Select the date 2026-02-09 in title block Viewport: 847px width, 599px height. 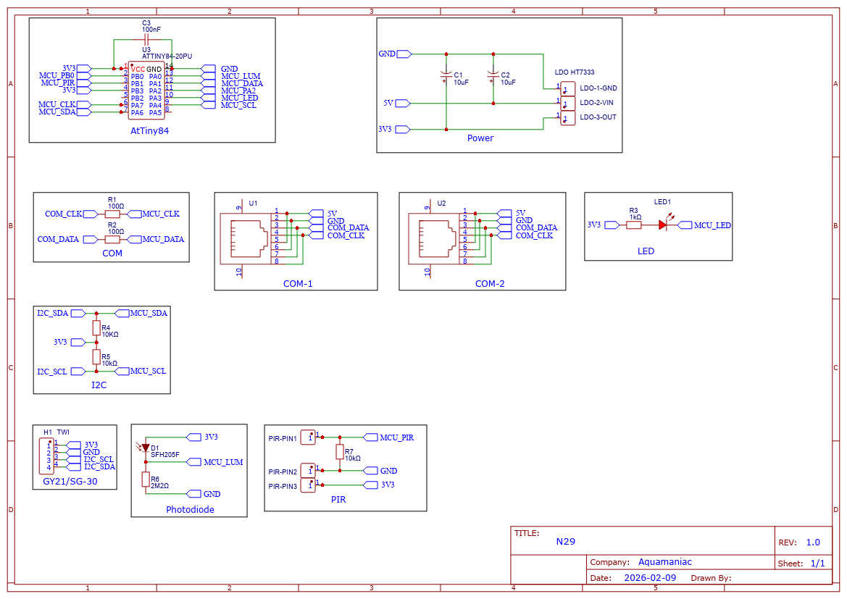coord(650,578)
